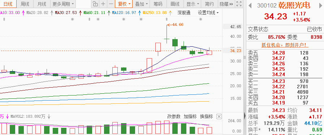Click 隐藏 to hide the side panel
Screen dimensions: 324x135
[226, 4]
